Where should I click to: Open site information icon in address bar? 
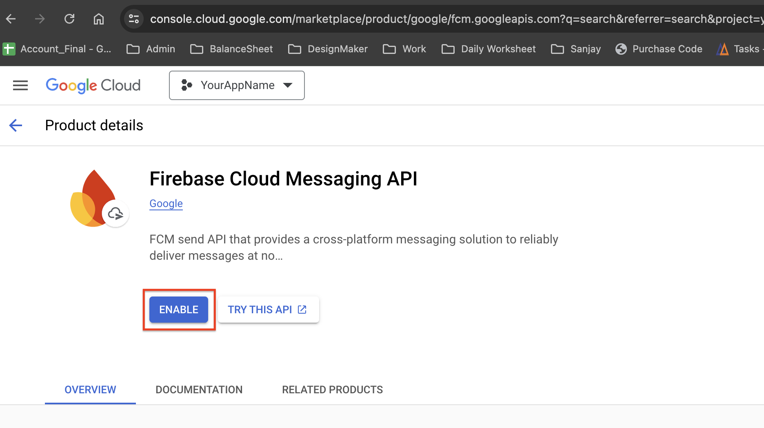134,19
